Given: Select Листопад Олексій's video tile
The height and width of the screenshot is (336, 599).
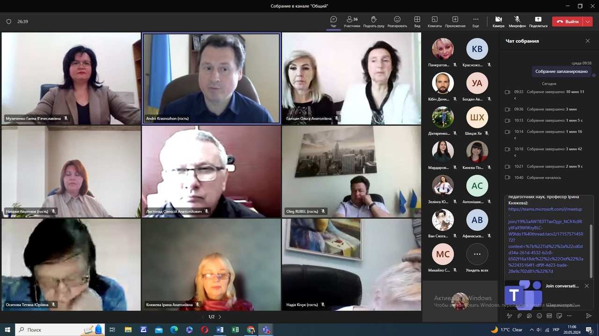Looking at the screenshot, I should 212,171.
